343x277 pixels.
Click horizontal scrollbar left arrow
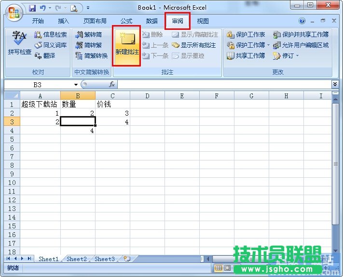[x=208, y=259]
